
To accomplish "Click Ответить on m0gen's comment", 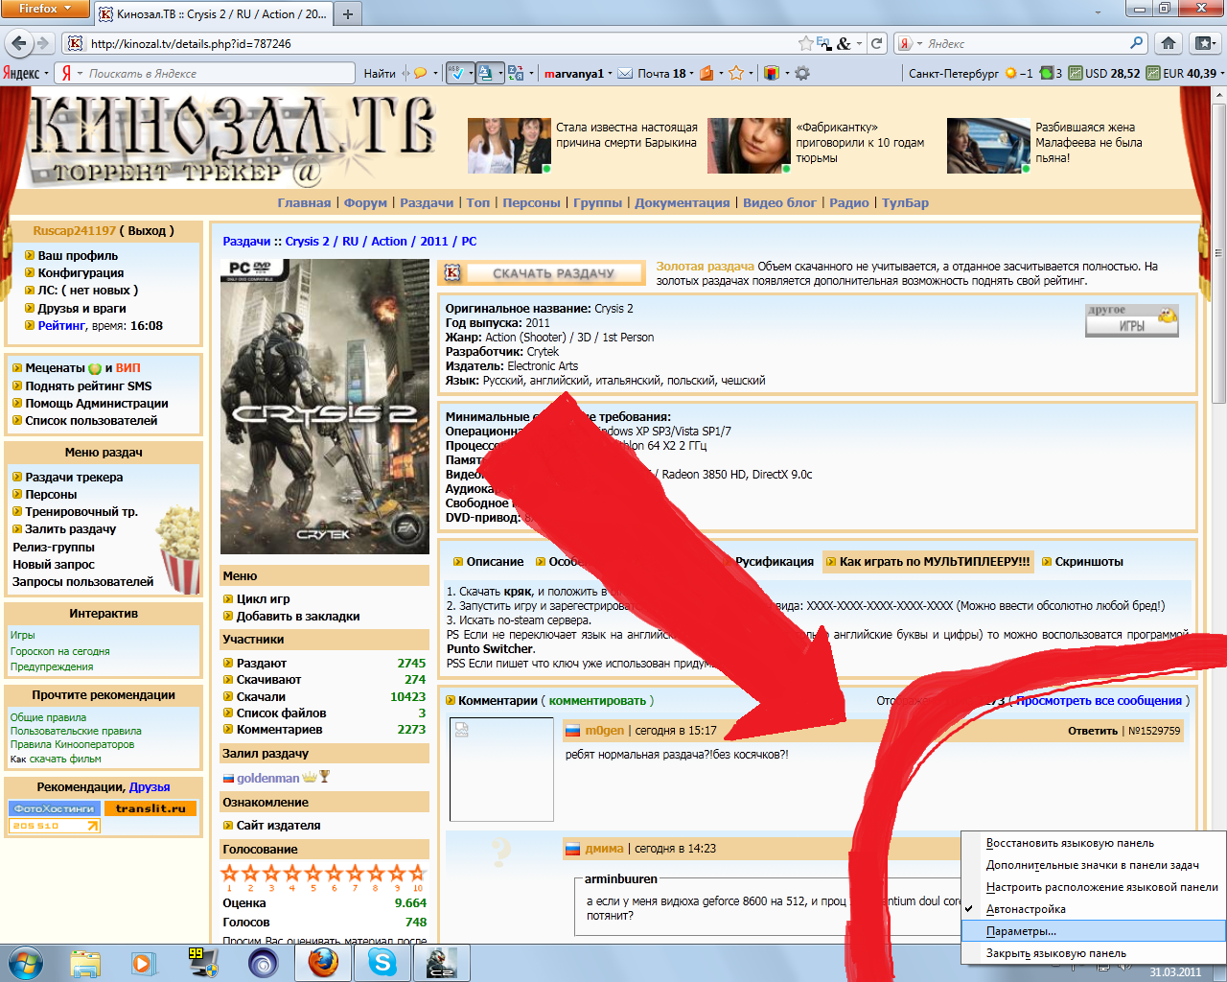I will click(x=1093, y=731).
